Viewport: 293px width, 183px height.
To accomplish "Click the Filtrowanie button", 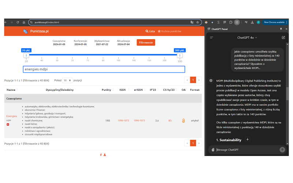I will [146, 42].
